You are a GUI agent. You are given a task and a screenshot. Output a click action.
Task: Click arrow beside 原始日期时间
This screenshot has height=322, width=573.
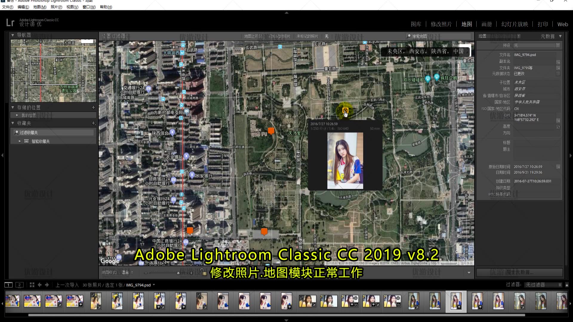558,167
